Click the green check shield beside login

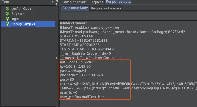8,19
